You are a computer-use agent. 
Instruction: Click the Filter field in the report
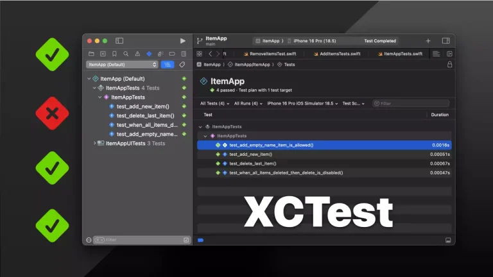(411, 103)
